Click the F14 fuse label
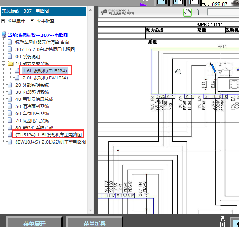The width and height of the screenshot is (239, 227). pos(212,85)
